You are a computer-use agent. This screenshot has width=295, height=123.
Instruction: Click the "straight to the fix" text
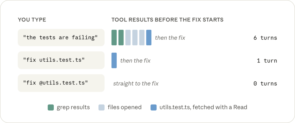tap(136, 84)
